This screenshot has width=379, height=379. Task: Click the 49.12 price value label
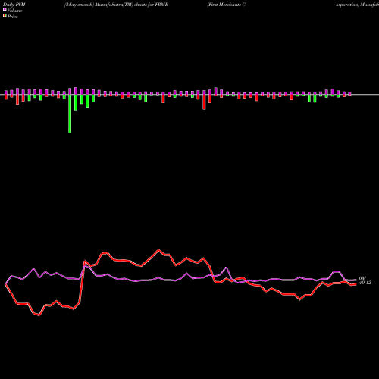click(x=365, y=283)
